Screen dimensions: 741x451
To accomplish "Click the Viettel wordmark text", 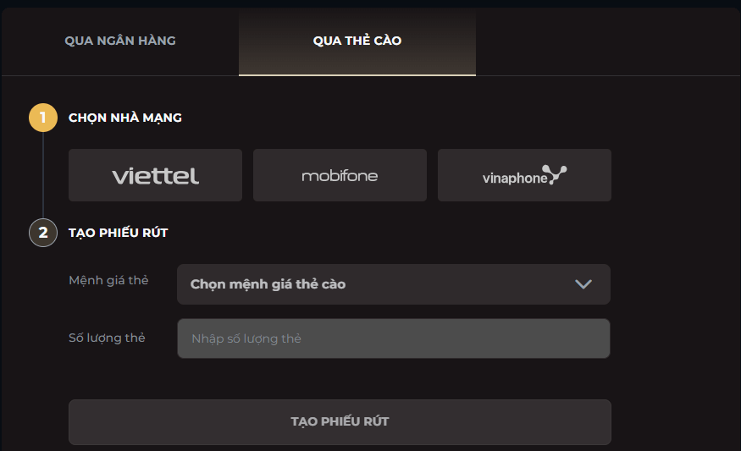I will click(x=155, y=176).
